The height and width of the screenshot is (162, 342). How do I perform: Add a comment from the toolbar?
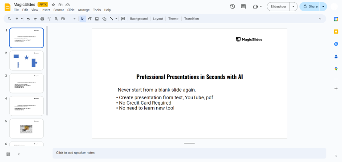tap(123, 19)
